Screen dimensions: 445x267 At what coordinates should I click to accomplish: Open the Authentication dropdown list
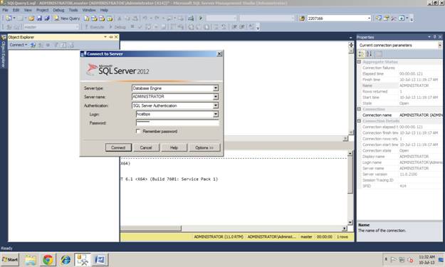216,105
